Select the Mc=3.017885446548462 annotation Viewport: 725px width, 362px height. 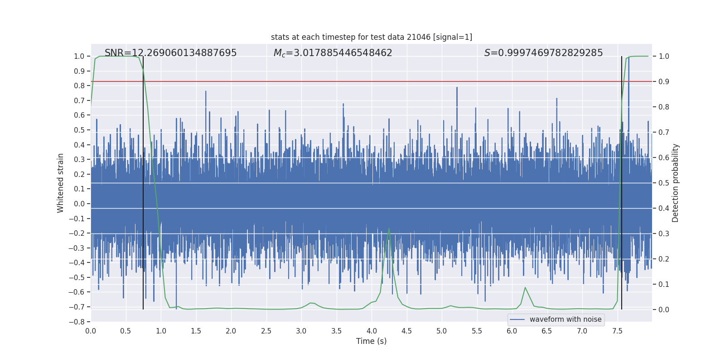(x=333, y=53)
